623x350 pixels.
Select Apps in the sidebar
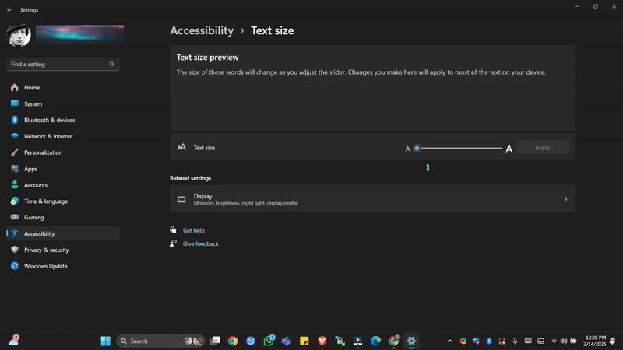point(63,169)
